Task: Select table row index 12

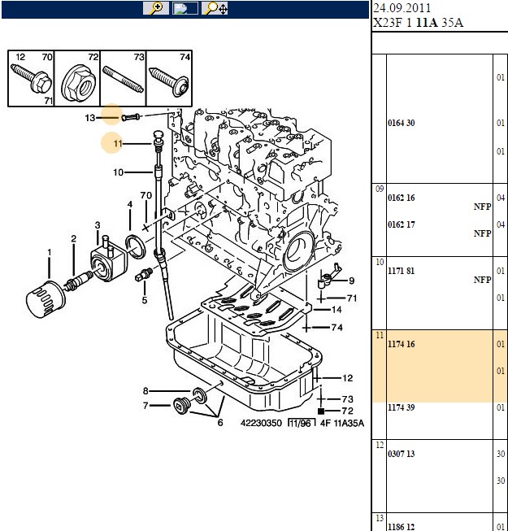Action: pos(380,445)
